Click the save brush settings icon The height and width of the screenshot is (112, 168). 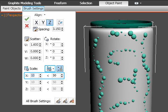point(65,101)
